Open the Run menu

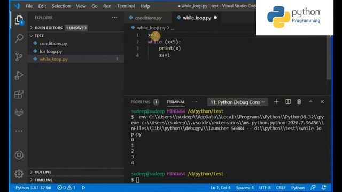coord(107,6)
